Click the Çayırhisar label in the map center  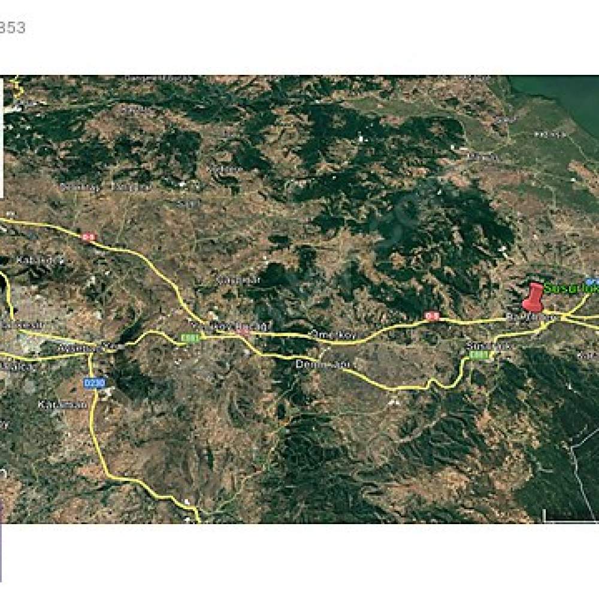tap(238, 280)
